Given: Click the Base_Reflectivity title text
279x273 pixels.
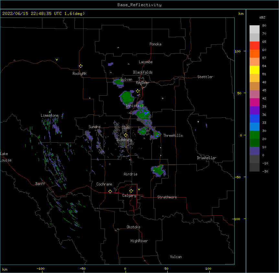Looking at the screenshot, I should (x=139, y=5).
